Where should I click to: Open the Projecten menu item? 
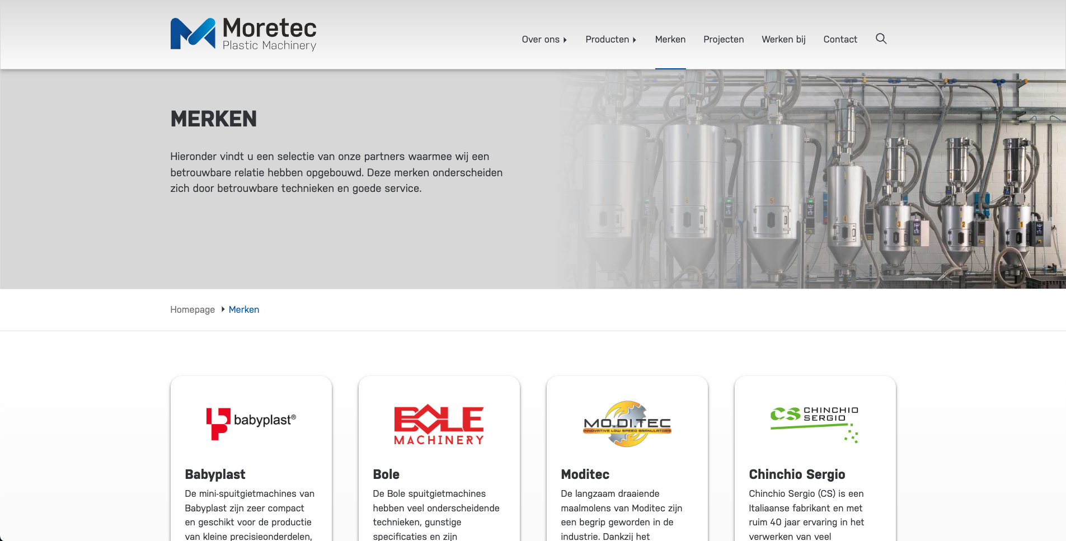tap(724, 39)
